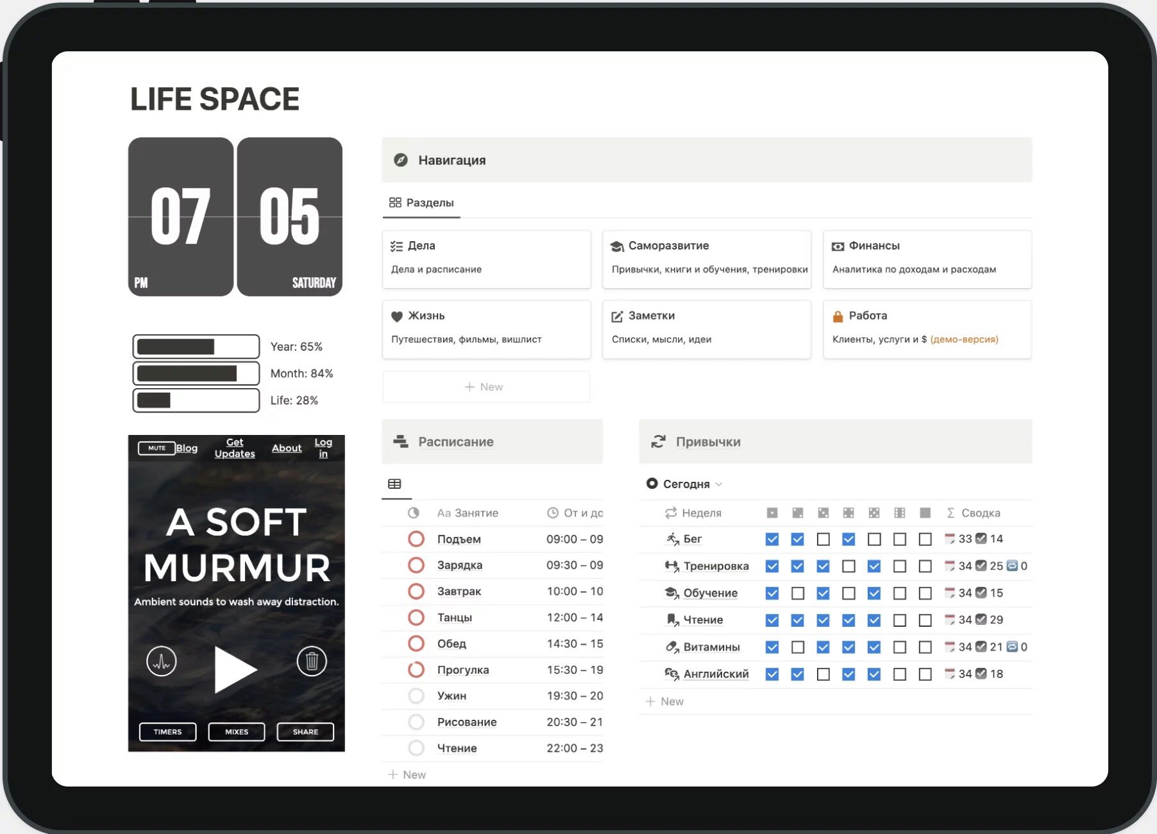Viewport: 1157px width, 834px height.
Task: Click the pencil icon on the Заметки card
Action: (x=617, y=316)
